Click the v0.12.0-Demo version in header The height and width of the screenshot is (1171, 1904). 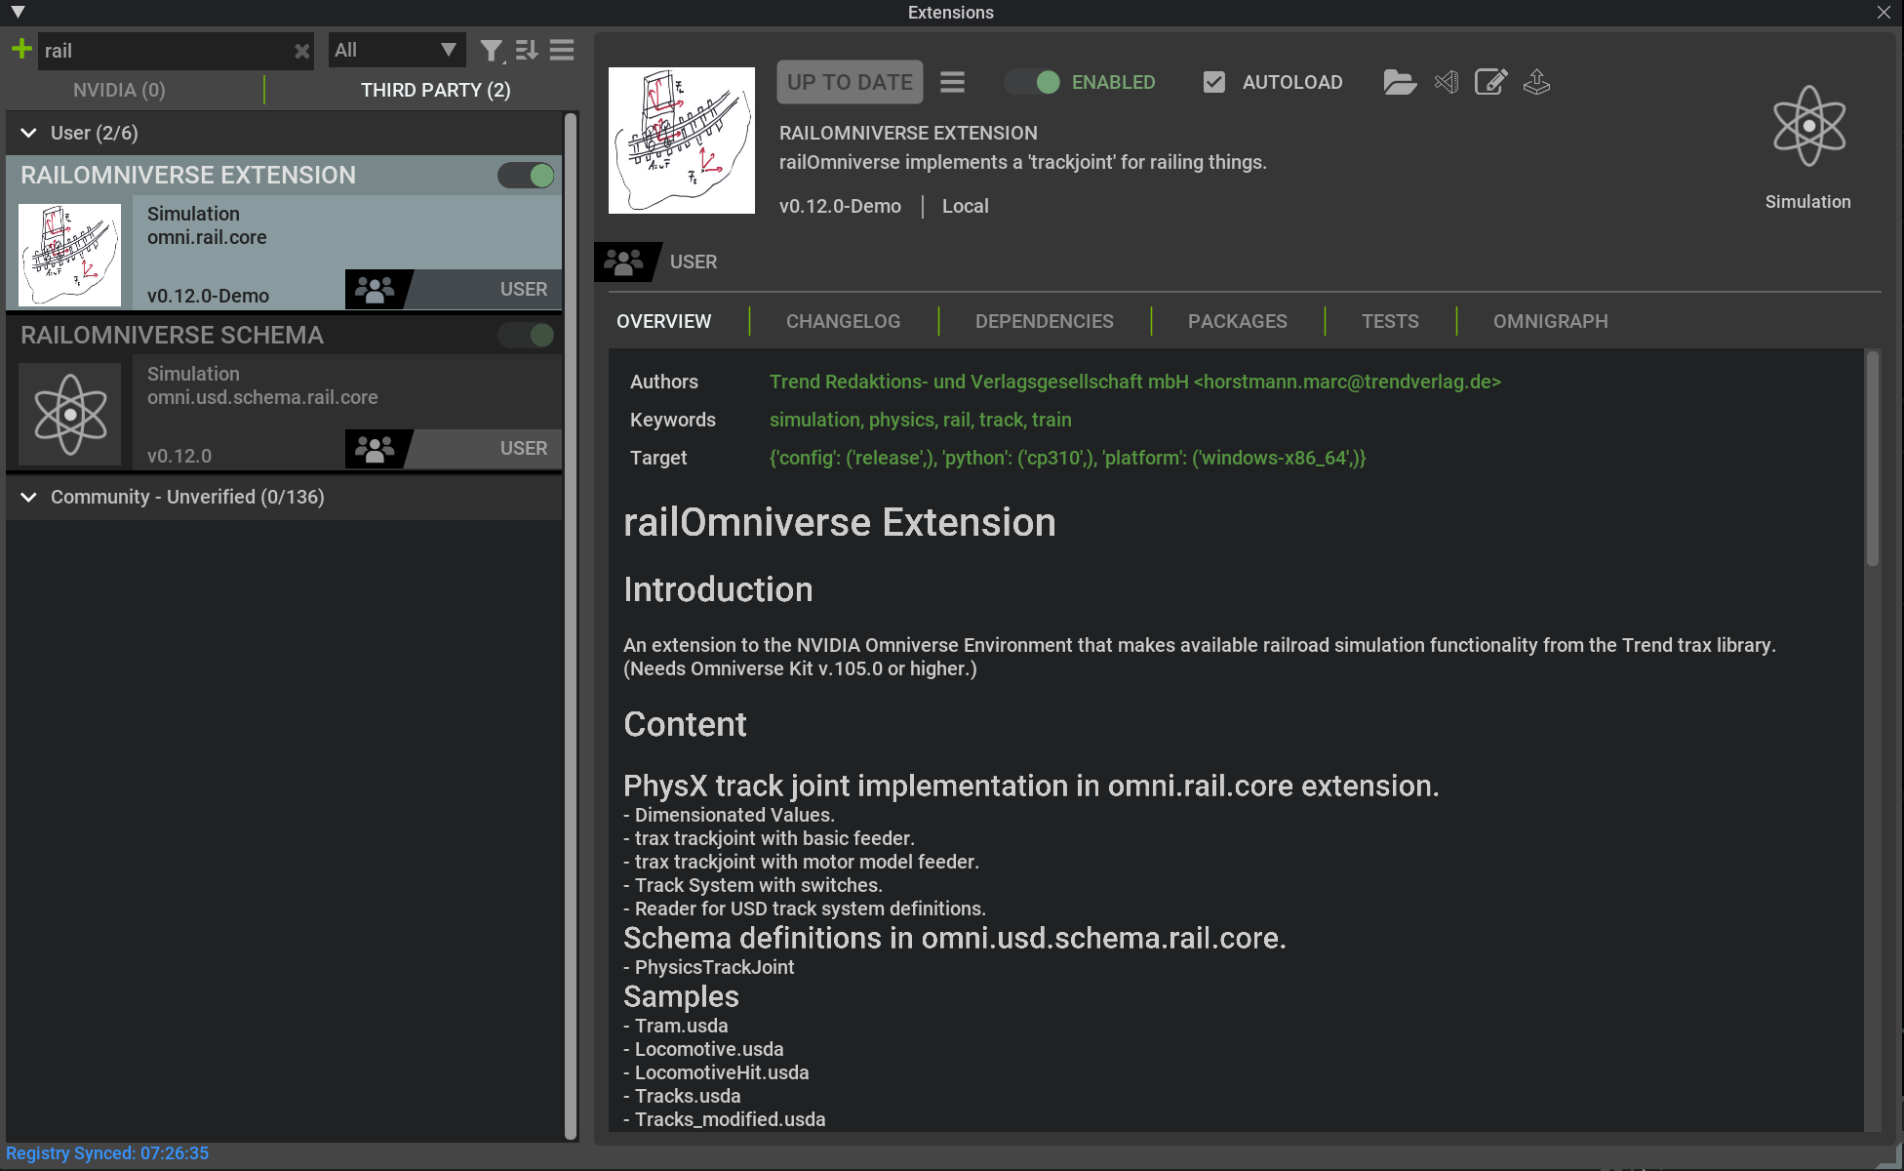click(840, 206)
